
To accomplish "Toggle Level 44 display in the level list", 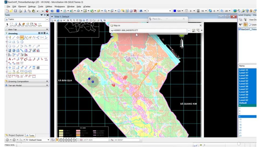I will click(244, 70).
